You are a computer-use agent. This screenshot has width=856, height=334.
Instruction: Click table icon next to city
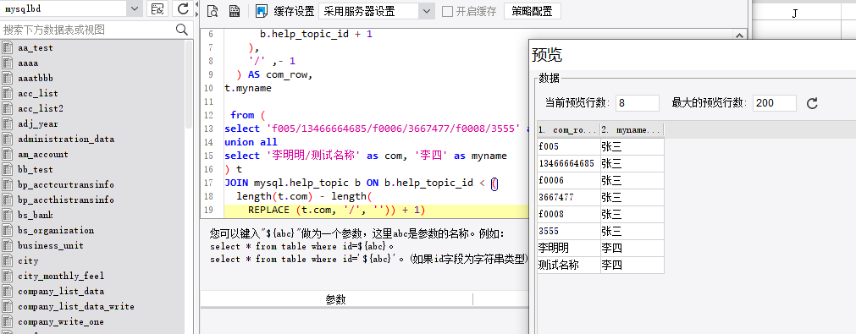tap(8, 261)
